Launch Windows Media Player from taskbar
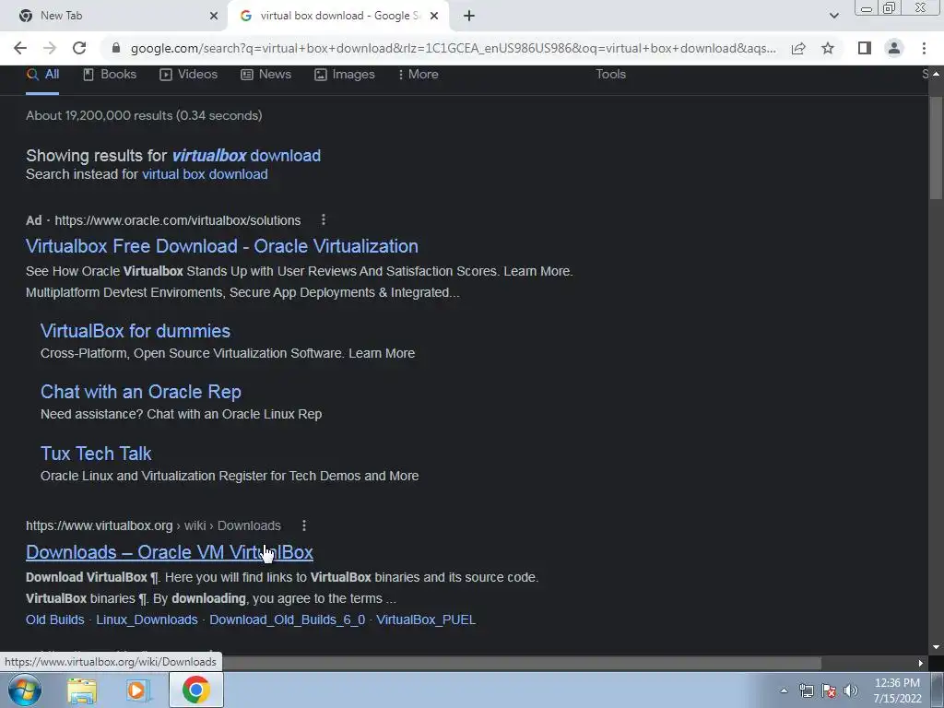Screen dimensions: 944x708 click(137, 690)
